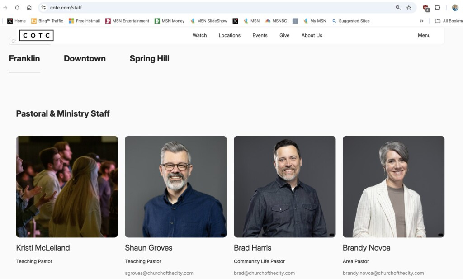Reload the page with the refresh icon

coord(17,8)
